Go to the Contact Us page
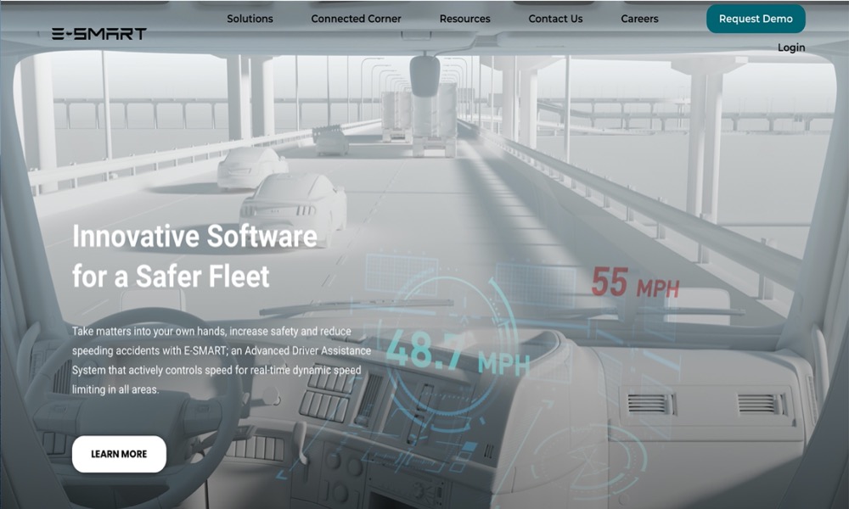This screenshot has width=849, height=509. 555,19
